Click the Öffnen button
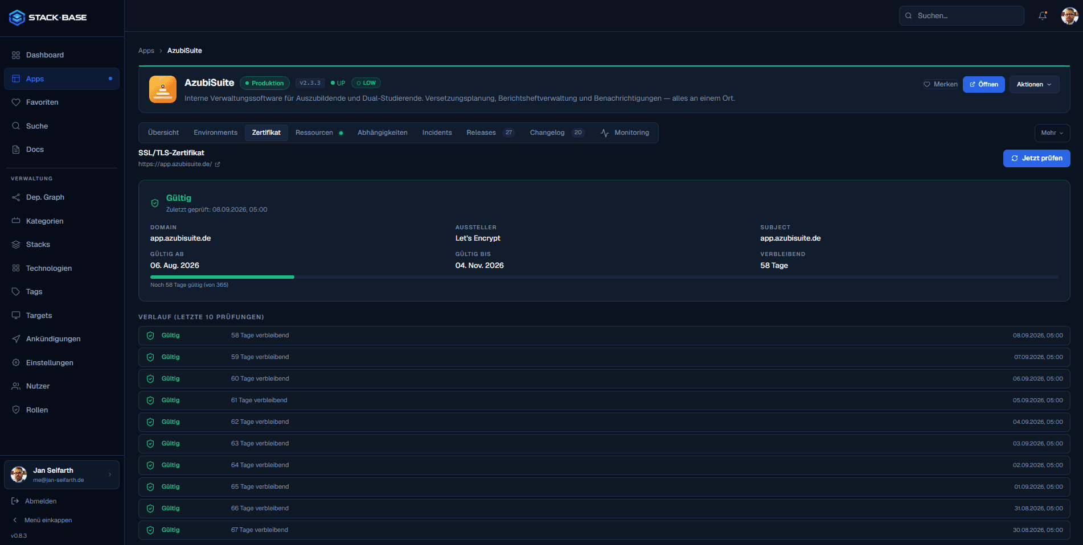 tap(983, 84)
